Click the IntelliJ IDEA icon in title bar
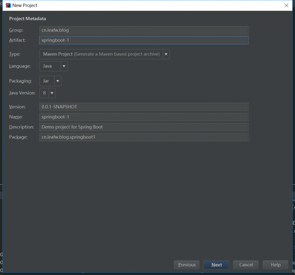Image resolution: width=295 pixels, height=275 pixels. click(8, 5)
